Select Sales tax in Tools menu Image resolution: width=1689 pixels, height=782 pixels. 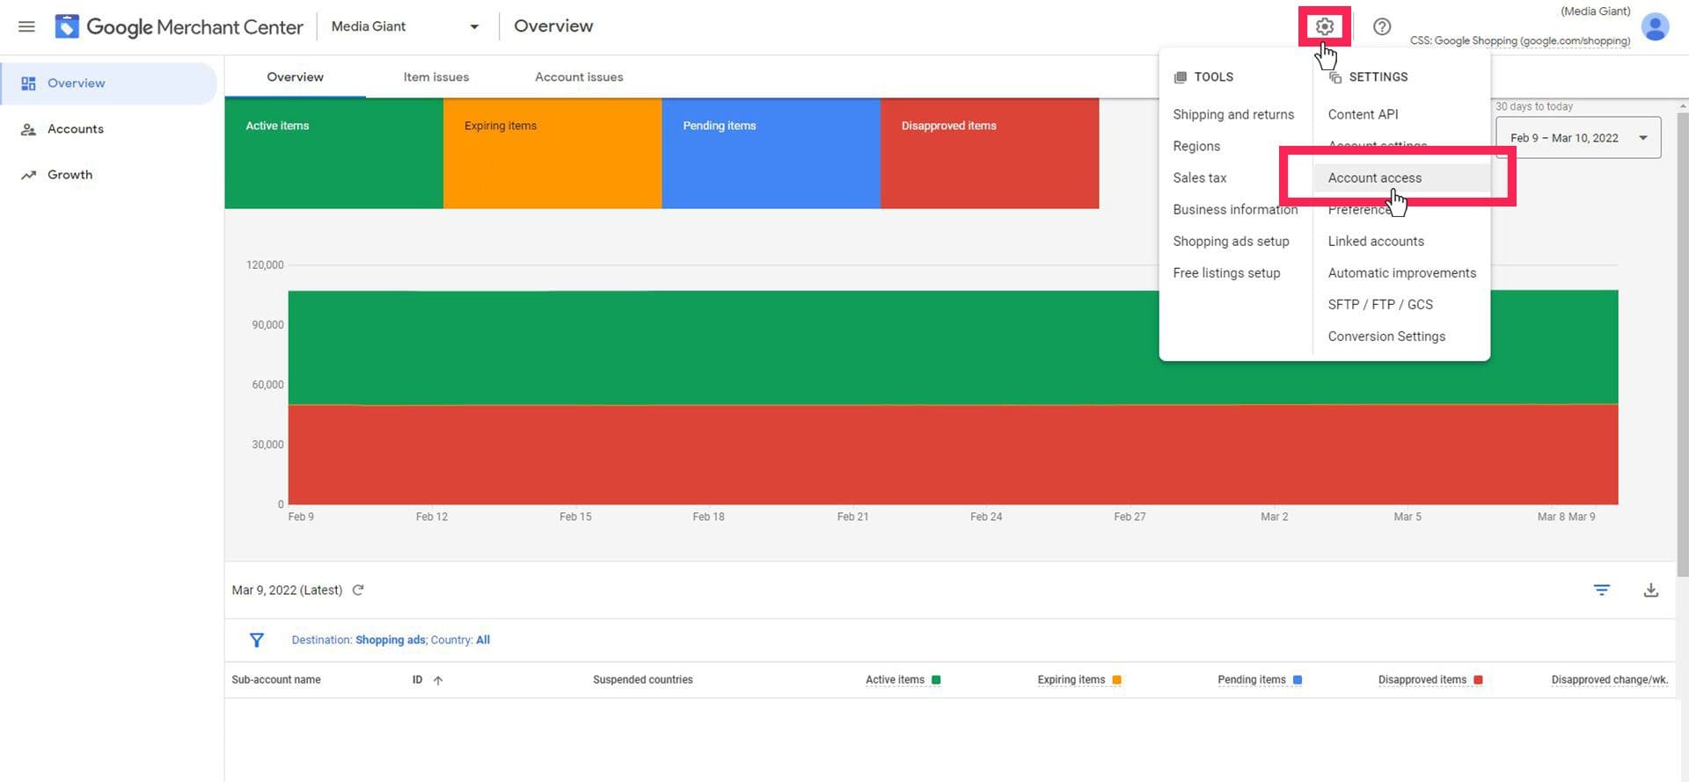coord(1200,177)
